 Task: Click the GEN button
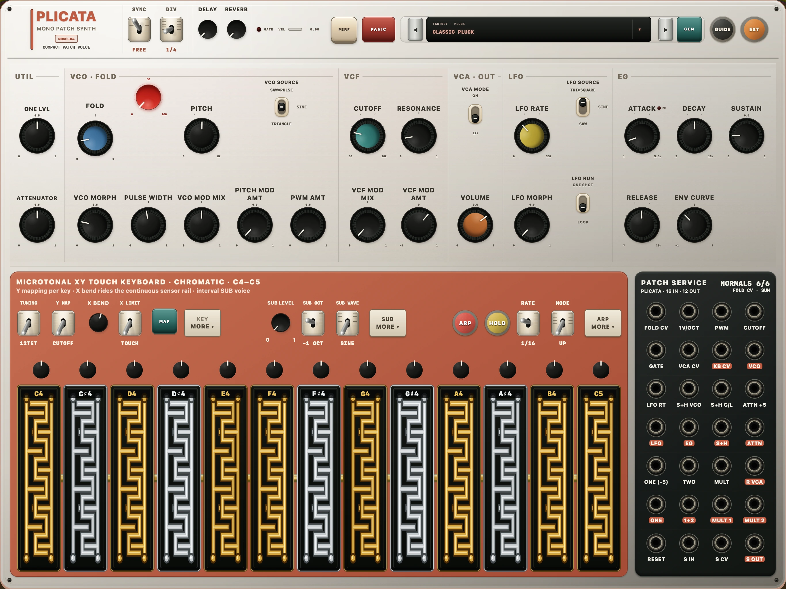point(689,29)
